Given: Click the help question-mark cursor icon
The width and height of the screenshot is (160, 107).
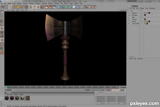Looking at the screenshot, I should (86, 7).
